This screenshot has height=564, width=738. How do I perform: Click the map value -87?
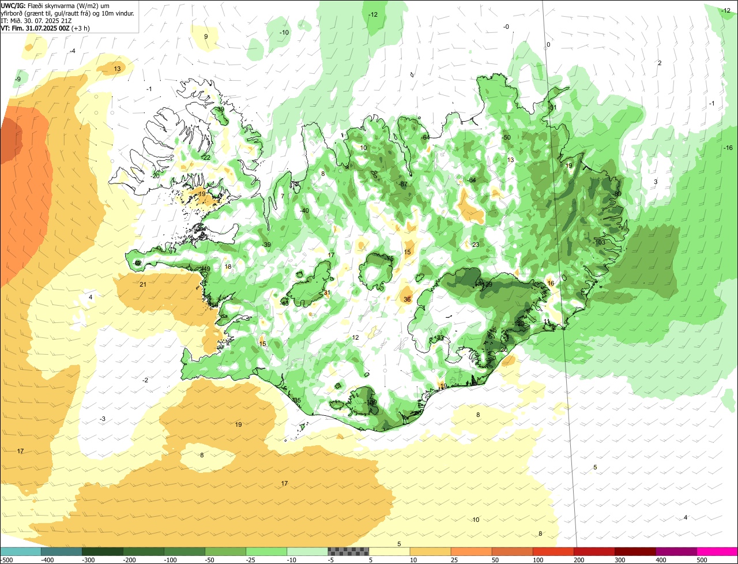(404, 184)
